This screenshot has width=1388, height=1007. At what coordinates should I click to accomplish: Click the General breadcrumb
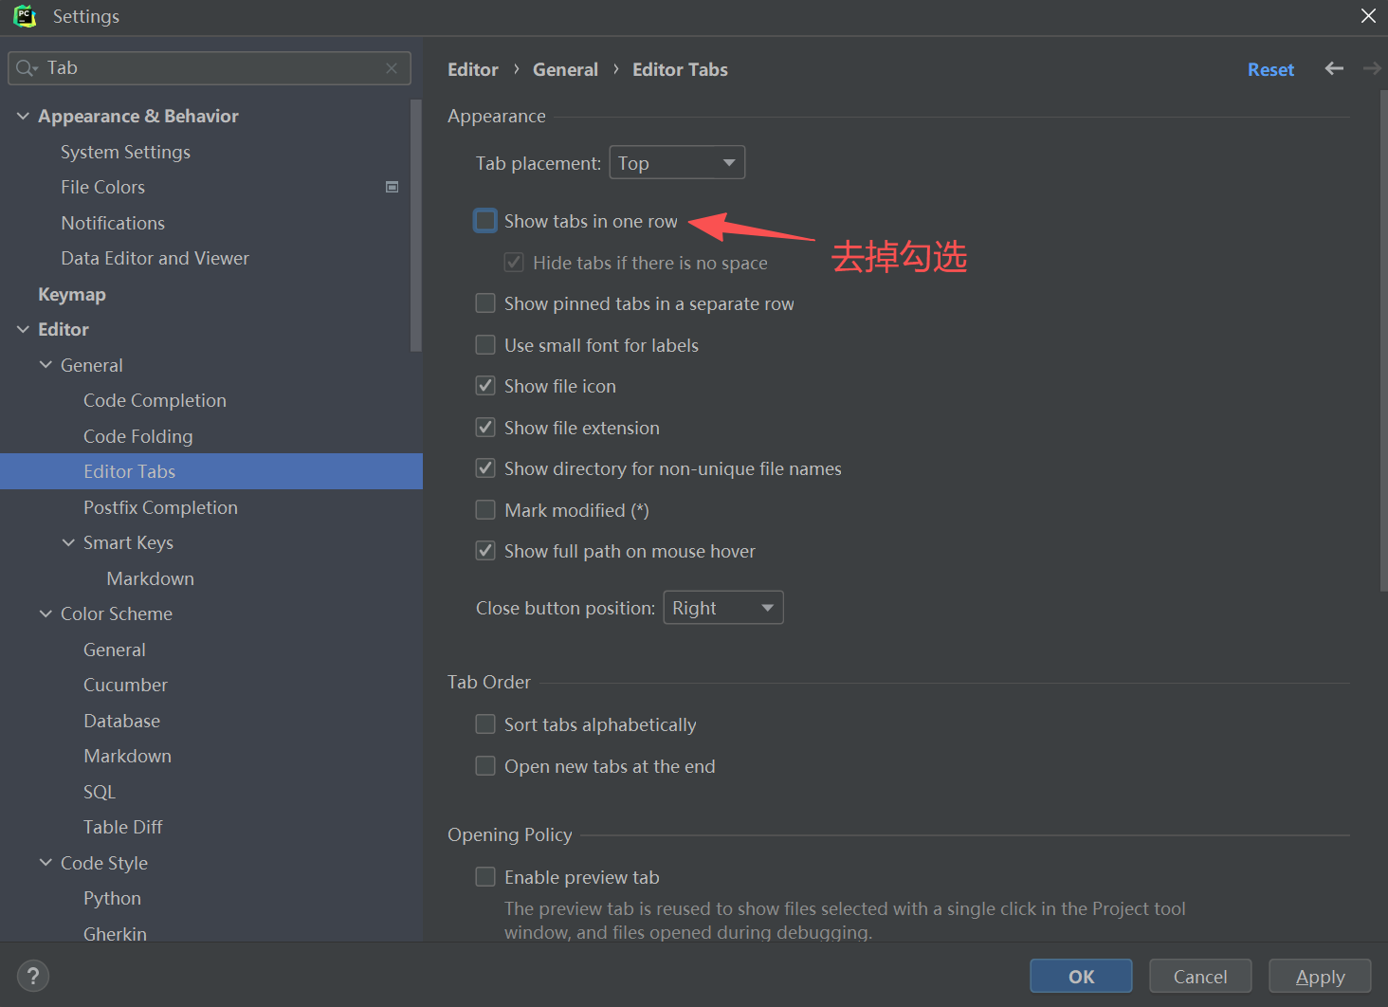(x=565, y=69)
